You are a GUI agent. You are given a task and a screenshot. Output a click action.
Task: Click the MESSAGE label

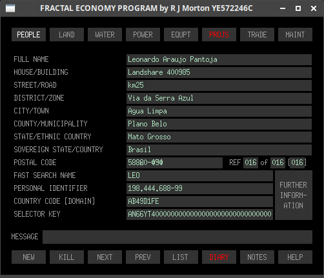click(25, 237)
